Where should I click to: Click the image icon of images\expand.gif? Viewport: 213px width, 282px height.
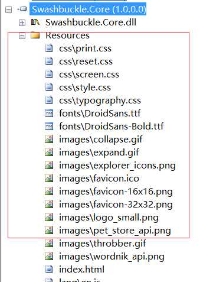point(49,152)
